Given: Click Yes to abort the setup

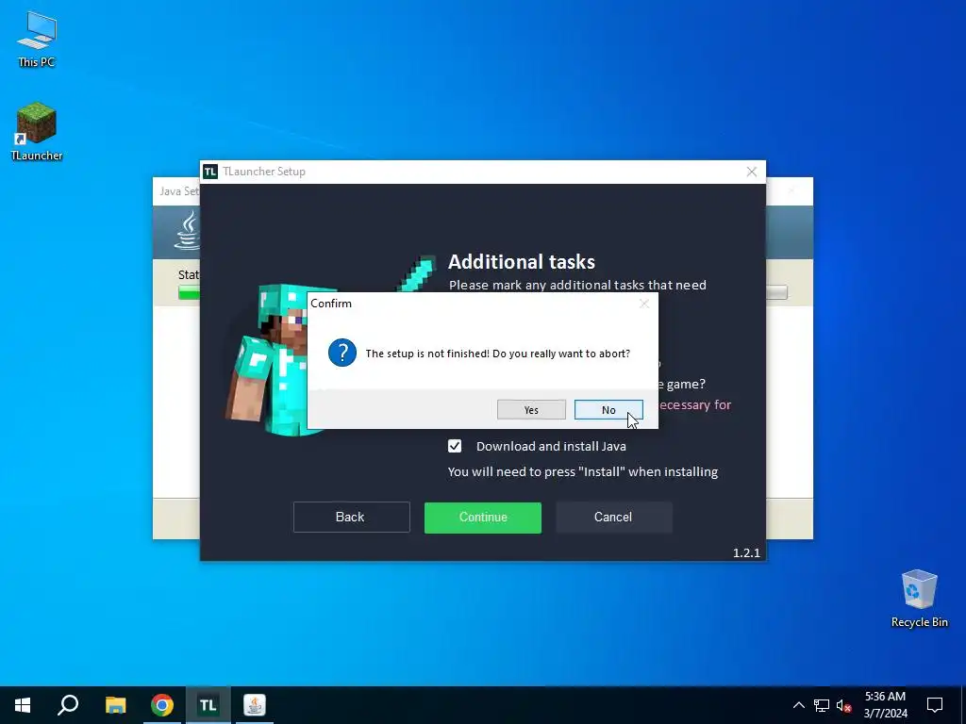Looking at the screenshot, I should click(x=531, y=409).
